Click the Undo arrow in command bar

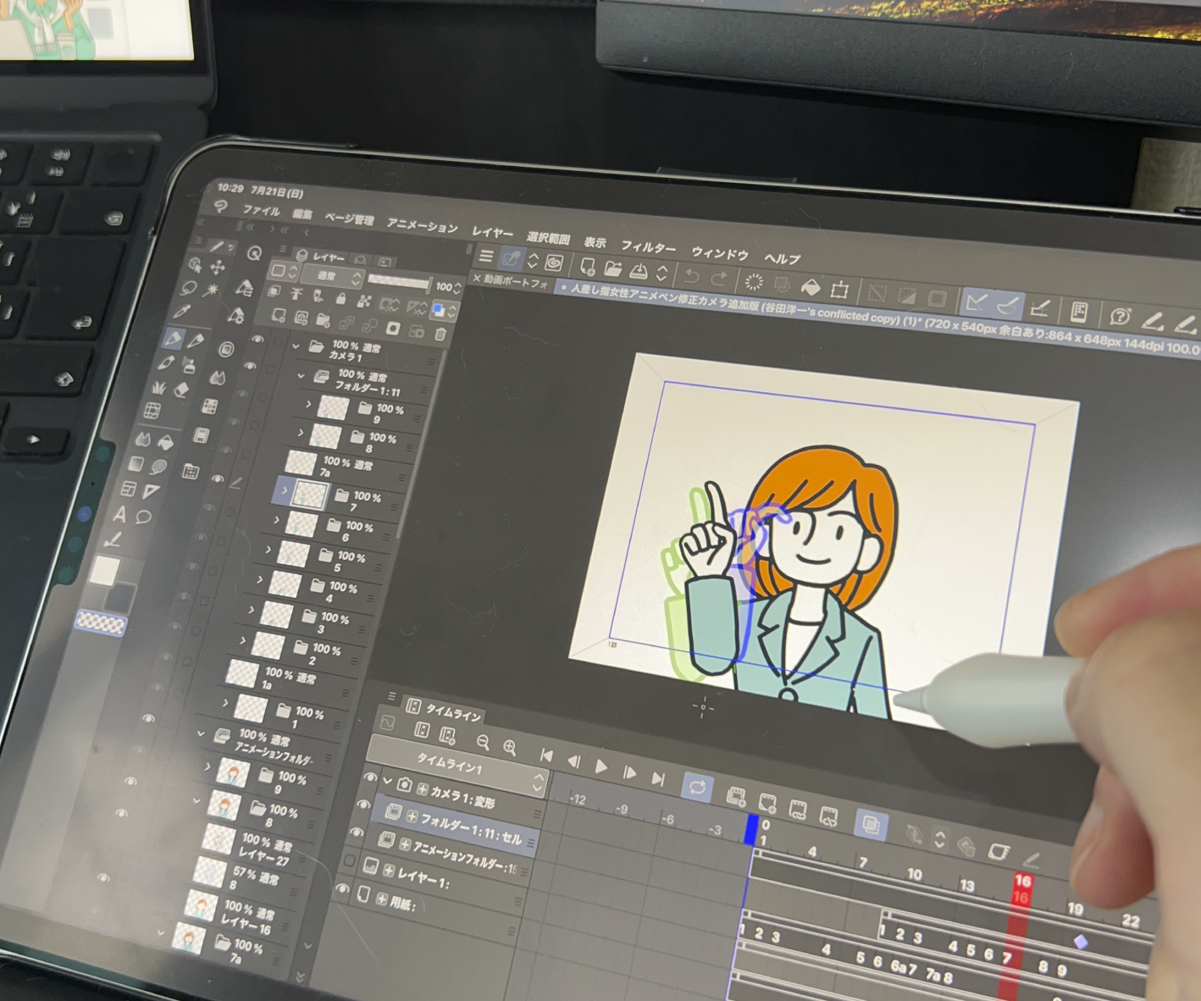(691, 276)
